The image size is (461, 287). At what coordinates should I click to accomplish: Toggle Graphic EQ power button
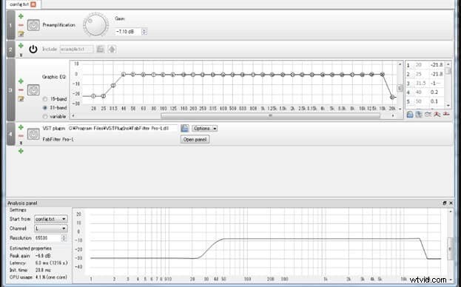click(x=33, y=90)
